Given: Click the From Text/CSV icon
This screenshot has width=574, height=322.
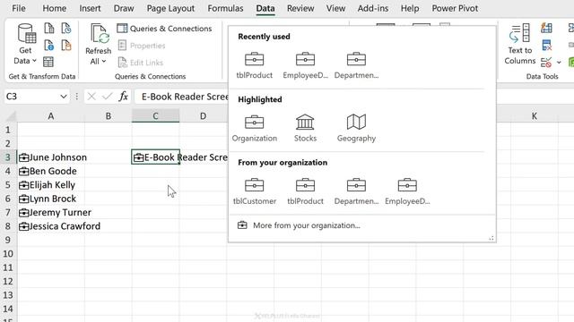Looking at the screenshot, I should (48, 28).
